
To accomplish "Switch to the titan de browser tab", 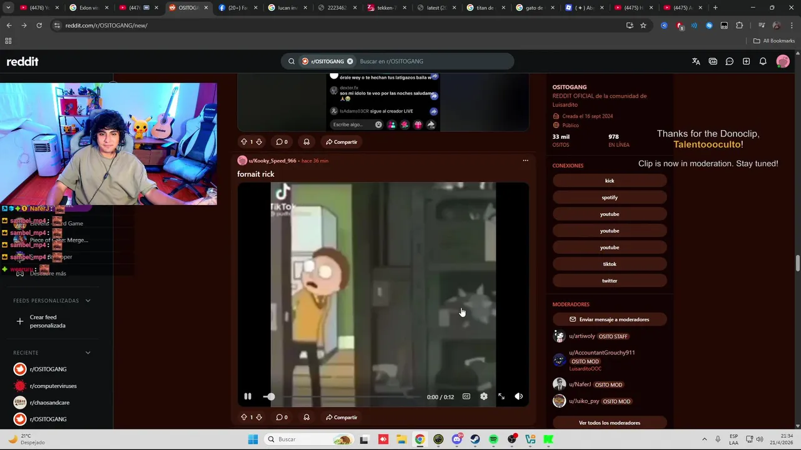I will point(486,7).
